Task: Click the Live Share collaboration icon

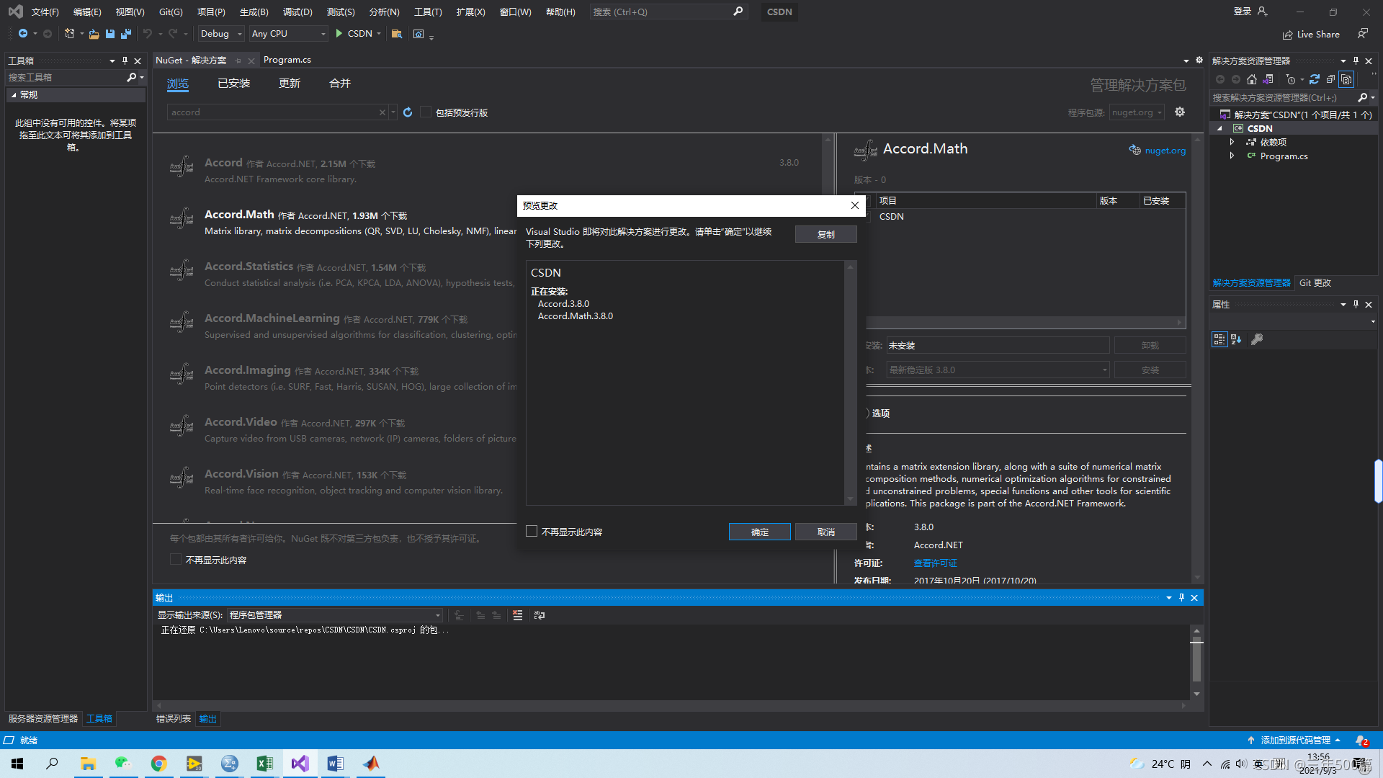Action: point(1289,34)
